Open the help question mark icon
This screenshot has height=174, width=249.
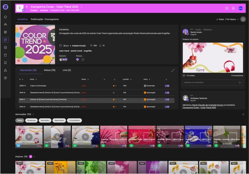point(5,78)
